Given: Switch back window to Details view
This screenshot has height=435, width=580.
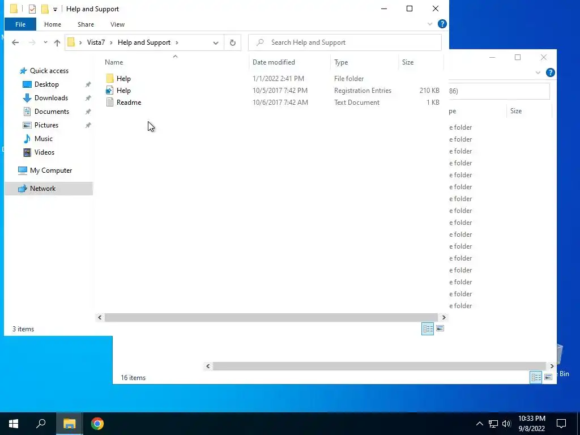Looking at the screenshot, I should coord(536,377).
